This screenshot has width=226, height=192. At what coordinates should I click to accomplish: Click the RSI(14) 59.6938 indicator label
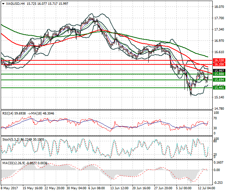(14, 113)
